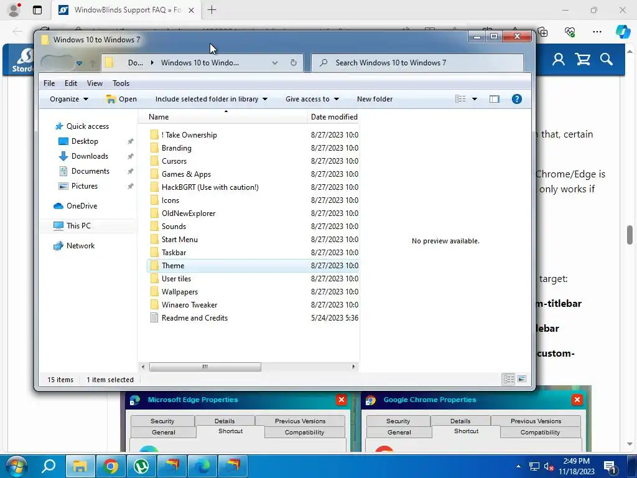This screenshot has width=637, height=478.
Task: Open the View menu
Action: click(95, 83)
